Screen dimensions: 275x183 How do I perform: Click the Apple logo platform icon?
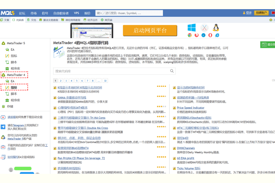tap(204, 27)
